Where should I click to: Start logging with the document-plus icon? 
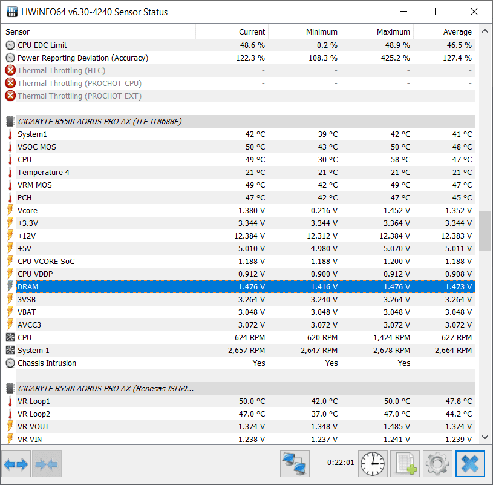pos(405,464)
